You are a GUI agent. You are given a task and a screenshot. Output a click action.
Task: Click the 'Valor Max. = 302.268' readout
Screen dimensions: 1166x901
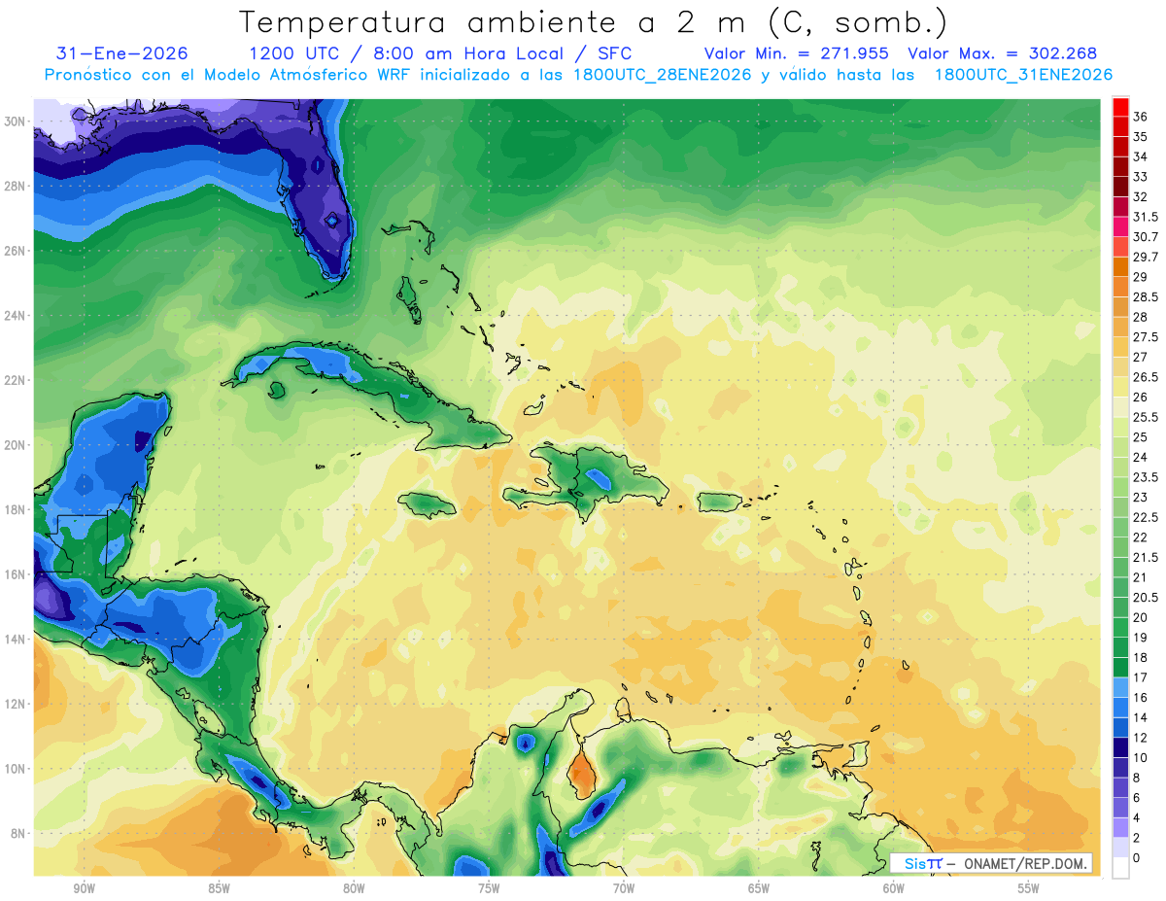(1002, 53)
